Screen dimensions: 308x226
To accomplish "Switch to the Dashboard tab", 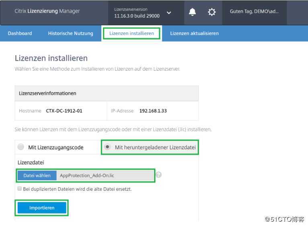I will pos(20,33).
